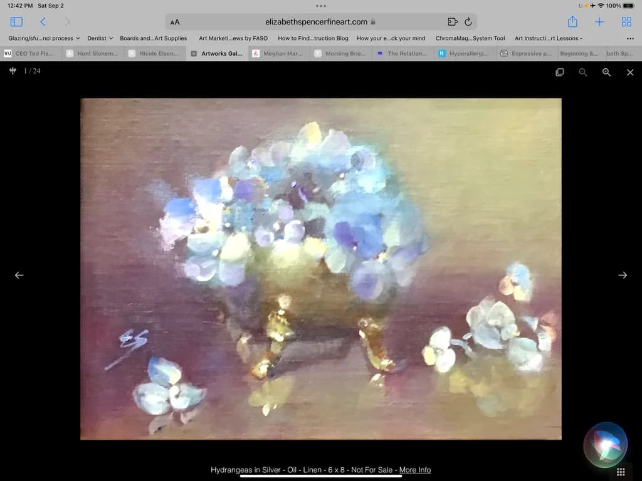Open the Art Instructi...rt Lessons bookmark
Screen dimensions: 642x481
(x=548, y=38)
